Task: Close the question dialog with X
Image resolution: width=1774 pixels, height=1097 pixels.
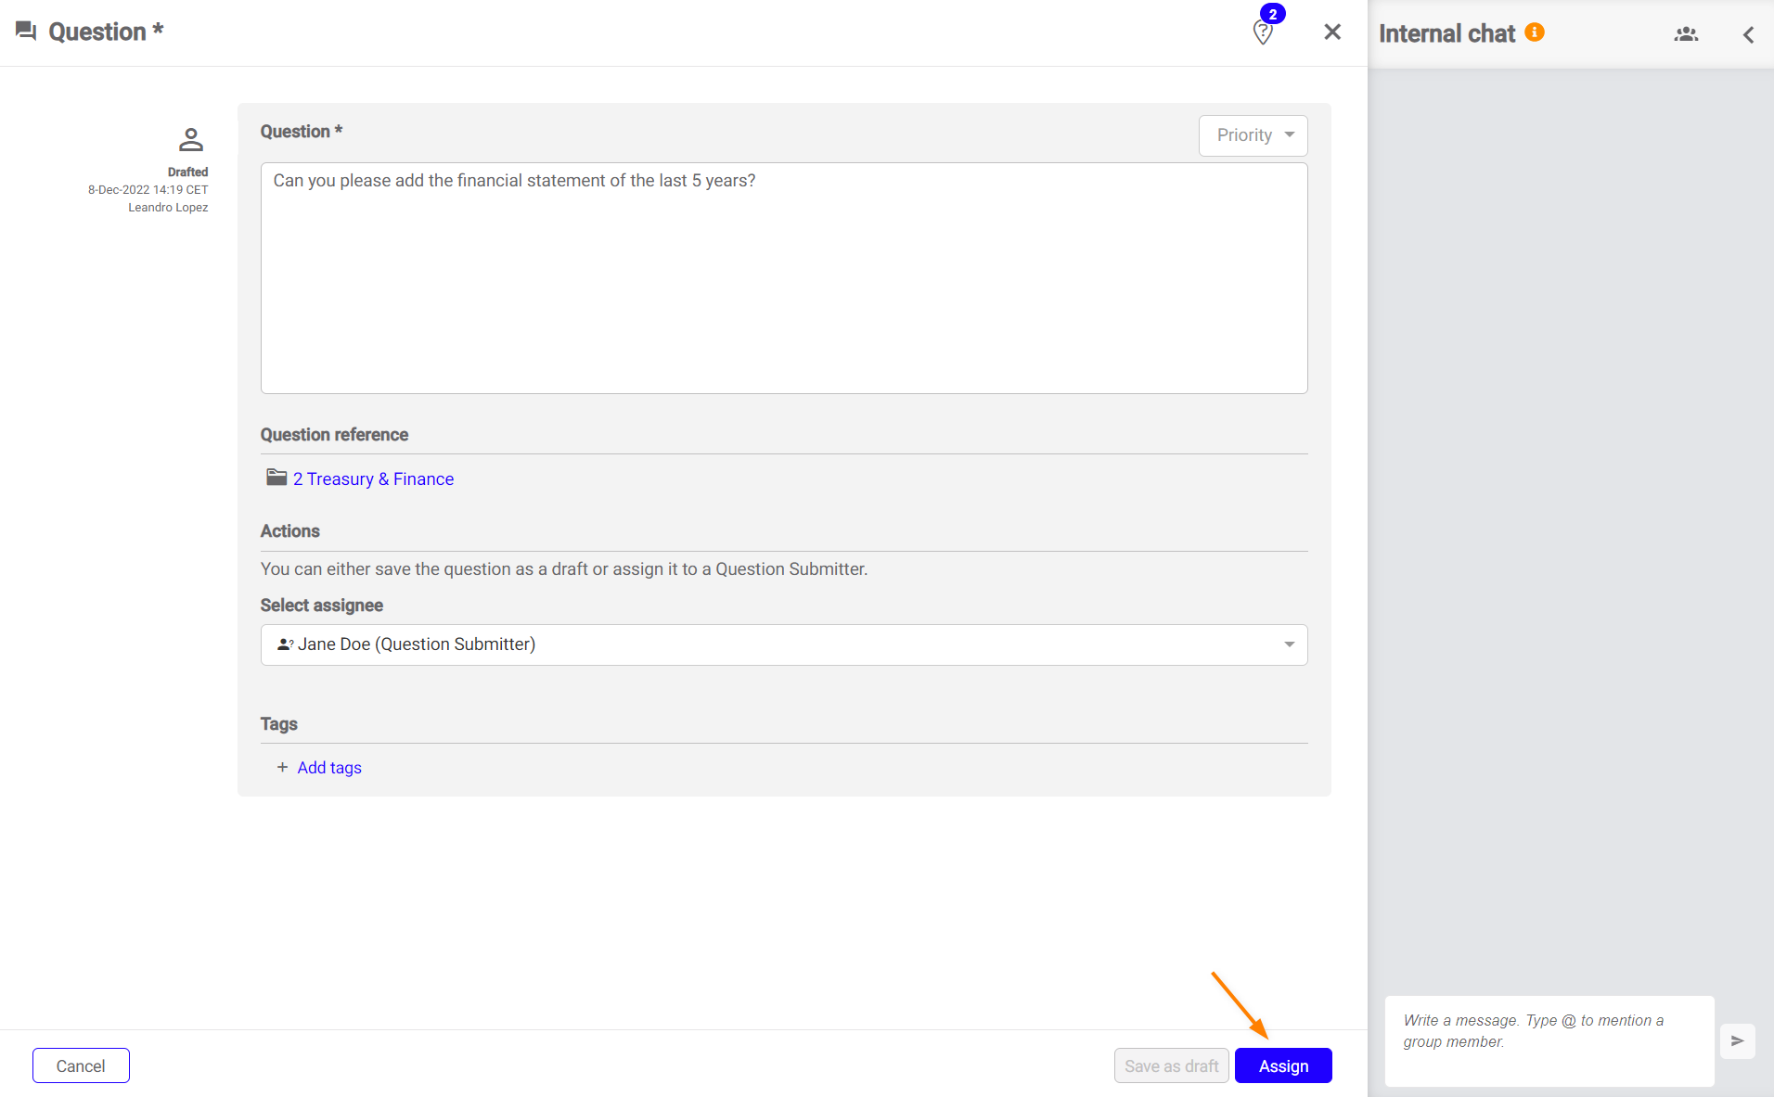Action: tap(1332, 32)
